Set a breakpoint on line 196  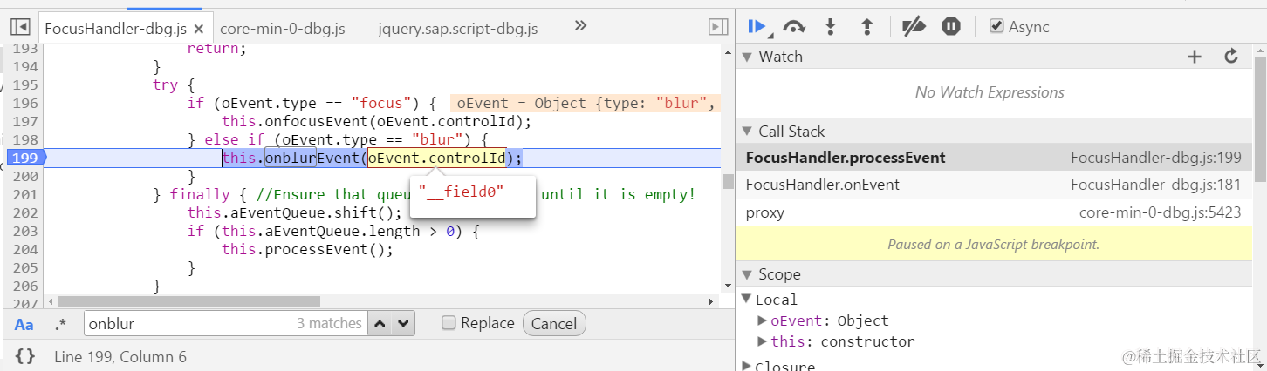point(24,103)
